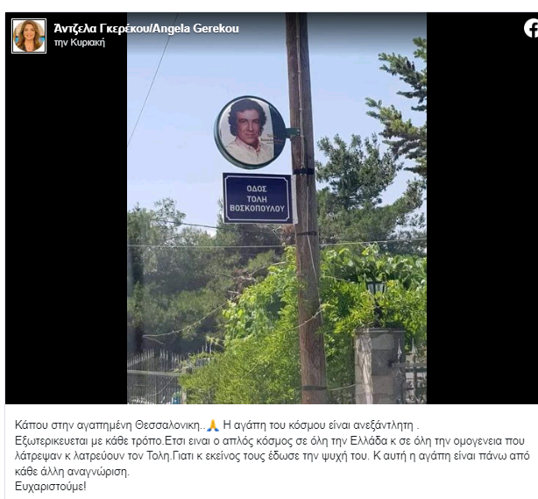Click the round portrait sign on pole
This screenshot has width=538, height=499.
coord(250,132)
